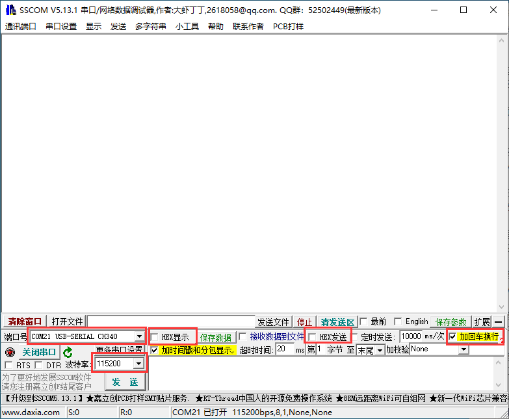Click the receive window scrollbar down arrow
This screenshot has width=509, height=419.
(x=501, y=307)
